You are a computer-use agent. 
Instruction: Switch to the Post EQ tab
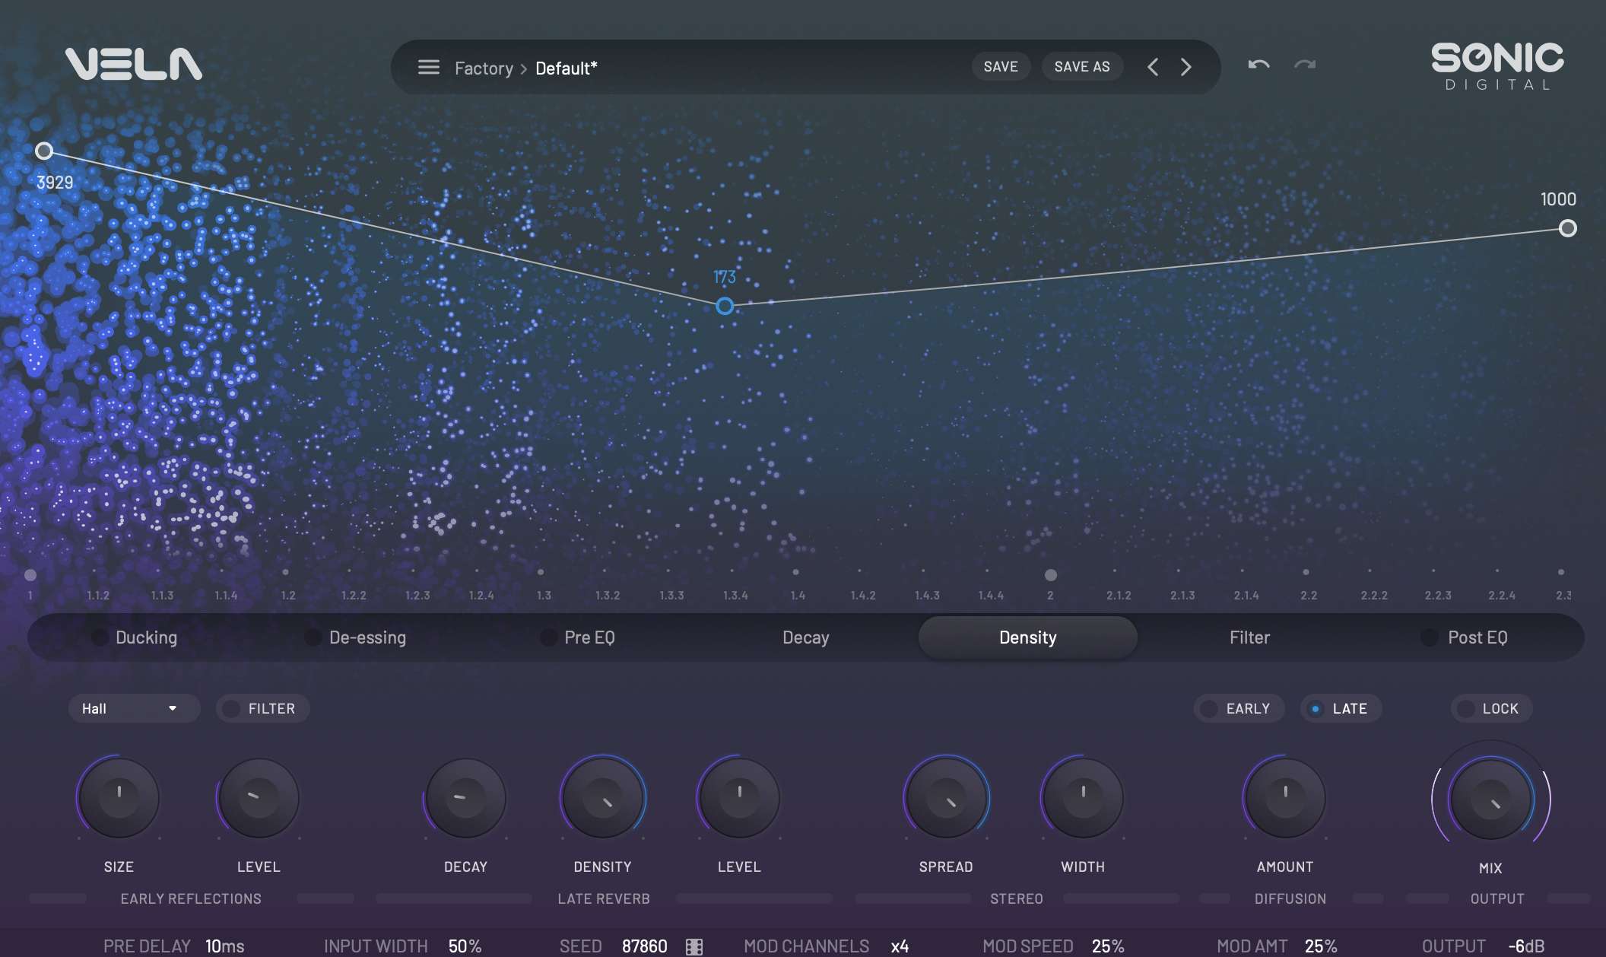[1477, 637]
